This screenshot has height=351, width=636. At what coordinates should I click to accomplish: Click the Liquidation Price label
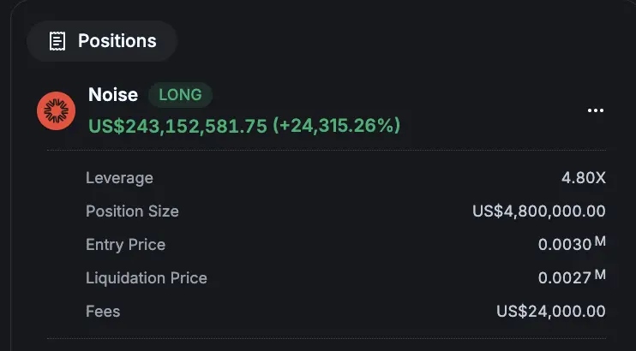click(x=147, y=278)
